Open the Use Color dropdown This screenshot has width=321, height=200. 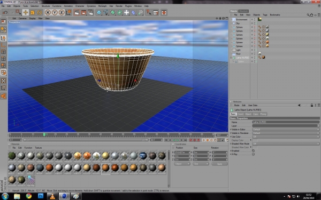pos(286,137)
